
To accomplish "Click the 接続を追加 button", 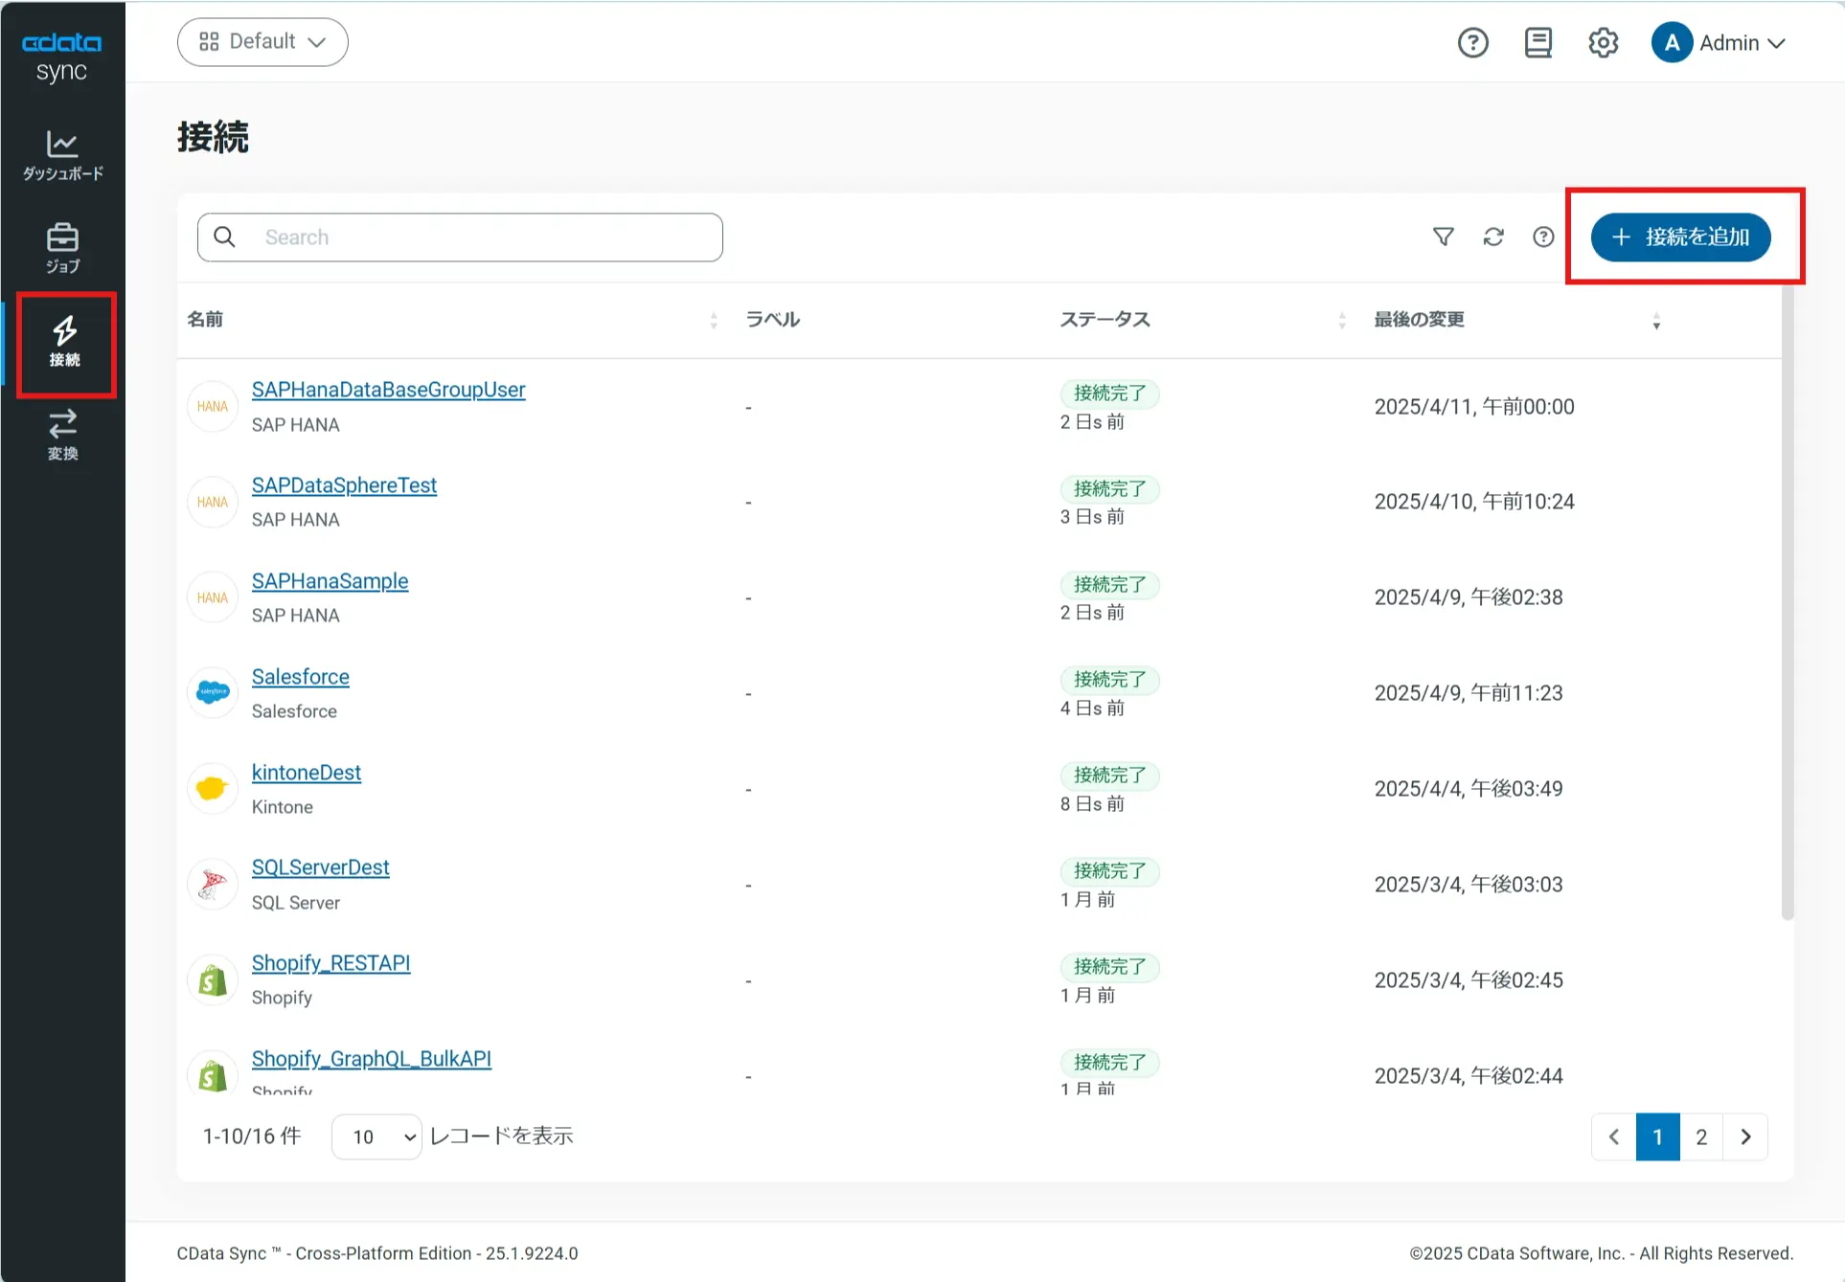I will coord(1680,236).
